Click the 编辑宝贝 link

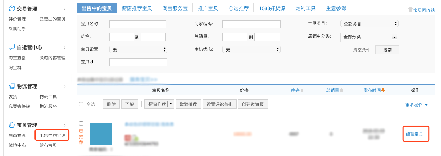(x=414, y=134)
